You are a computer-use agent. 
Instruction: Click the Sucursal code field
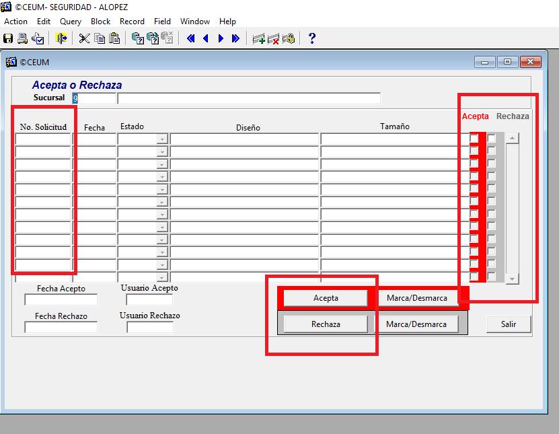coord(94,98)
